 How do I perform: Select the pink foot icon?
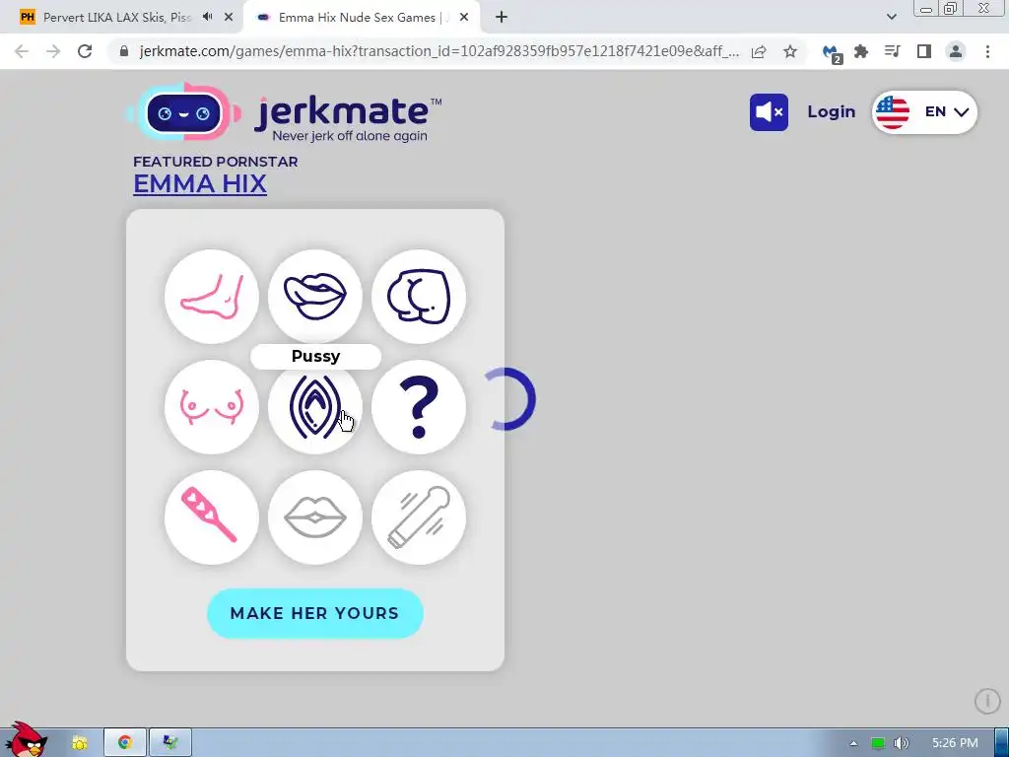212,297
